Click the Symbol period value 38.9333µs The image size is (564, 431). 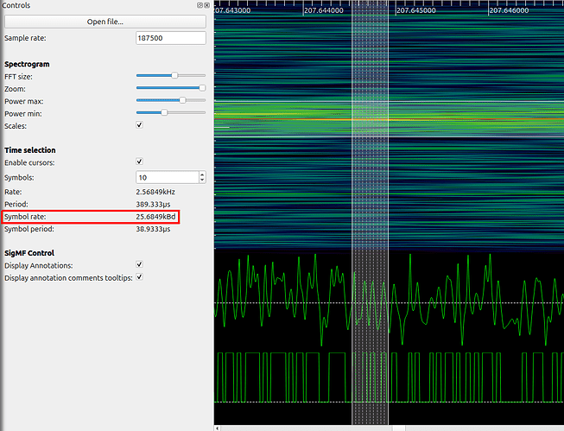tap(153, 229)
